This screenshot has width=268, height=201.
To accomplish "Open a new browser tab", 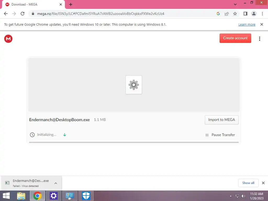I will click(71, 4).
